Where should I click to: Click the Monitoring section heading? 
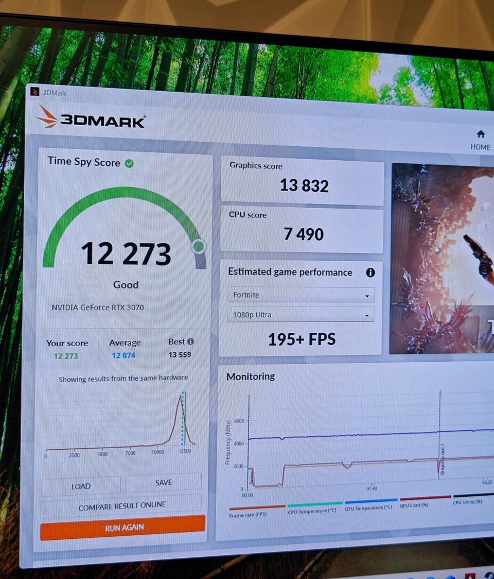(x=251, y=377)
